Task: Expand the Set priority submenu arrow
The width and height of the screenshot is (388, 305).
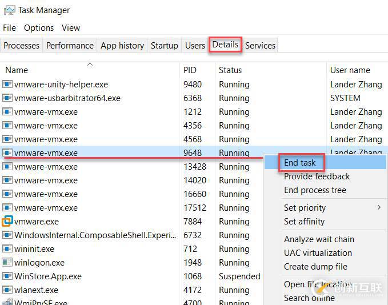Action: tap(379, 207)
